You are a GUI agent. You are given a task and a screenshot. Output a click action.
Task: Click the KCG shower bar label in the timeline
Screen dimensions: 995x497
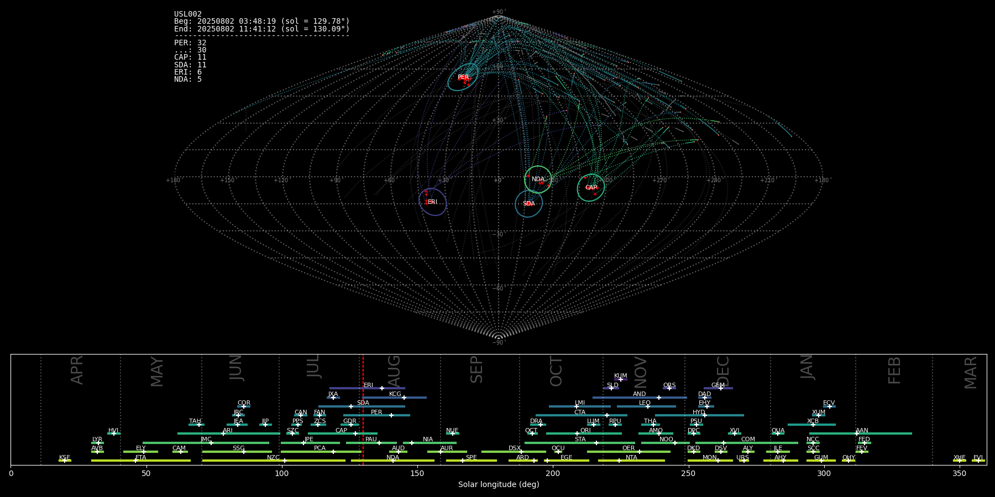point(395,394)
